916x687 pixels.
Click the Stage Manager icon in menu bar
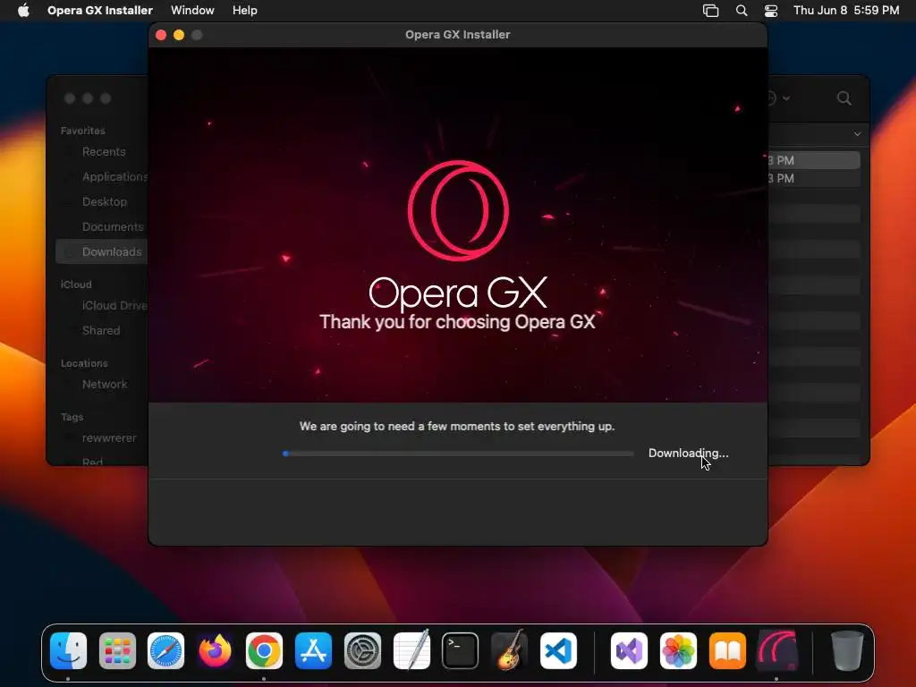[x=710, y=11]
